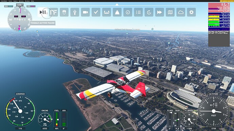Click the 116 airspeed readout
234x131 pixels.
coord(20,129)
